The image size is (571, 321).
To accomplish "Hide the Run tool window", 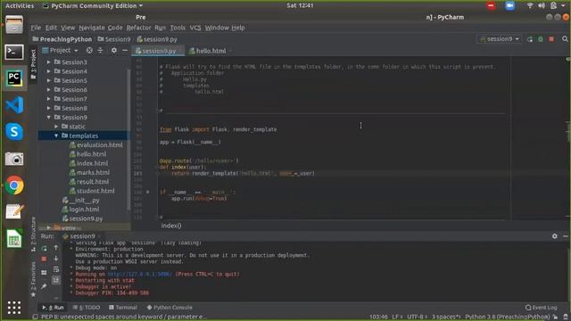I will (565, 236).
